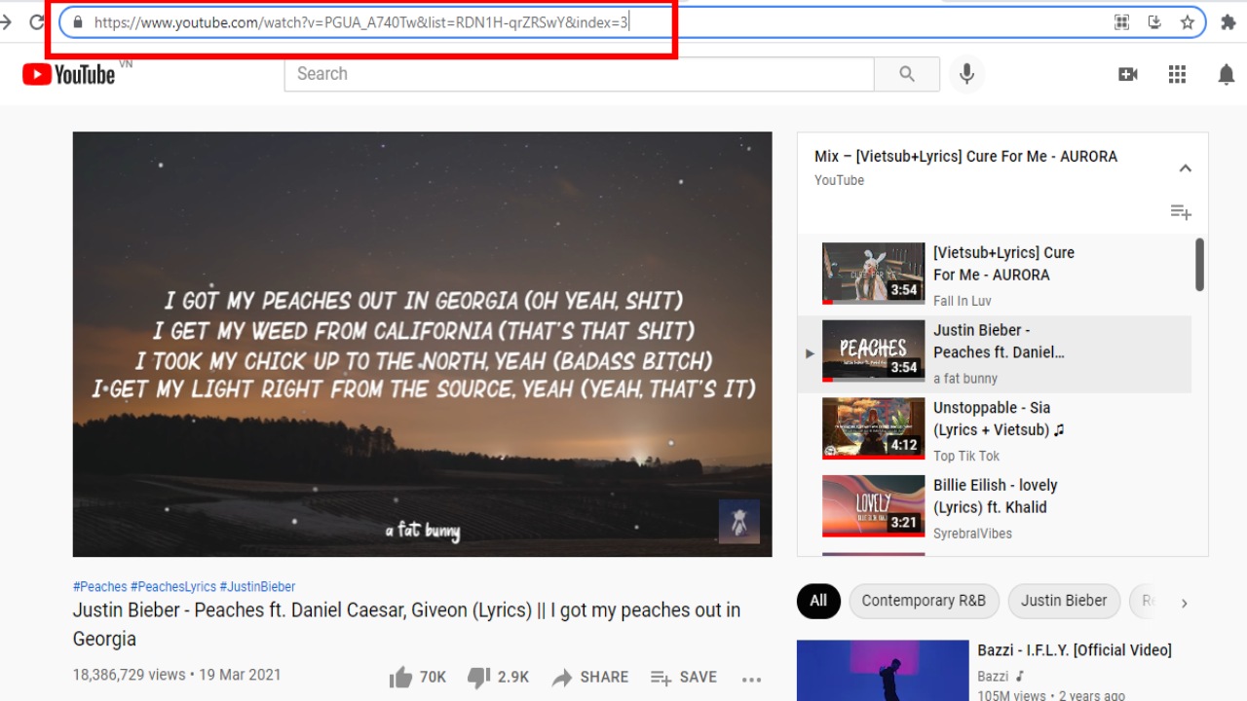The height and width of the screenshot is (701, 1247).
Task: Click the Mix playlist scrollbar
Action: pyautogui.click(x=1199, y=264)
